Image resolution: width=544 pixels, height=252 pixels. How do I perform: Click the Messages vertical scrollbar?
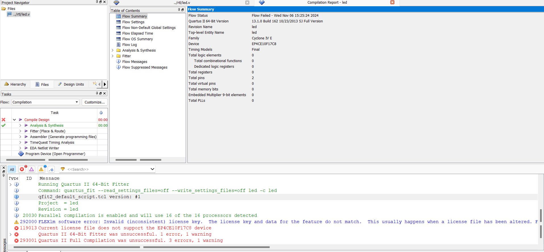coord(541,224)
